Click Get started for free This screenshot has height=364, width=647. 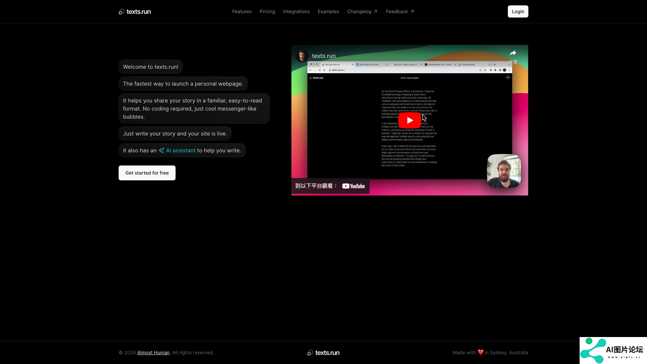coord(147,173)
